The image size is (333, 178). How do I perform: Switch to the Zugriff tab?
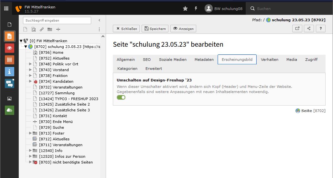pyautogui.click(x=311, y=60)
